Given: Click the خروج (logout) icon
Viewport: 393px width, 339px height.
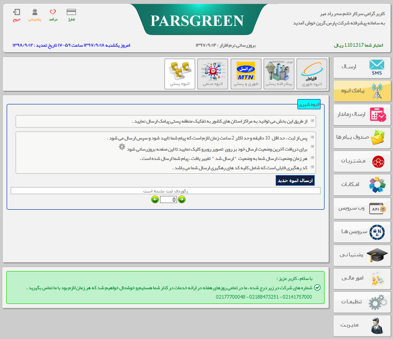Looking at the screenshot, I should (16, 12).
